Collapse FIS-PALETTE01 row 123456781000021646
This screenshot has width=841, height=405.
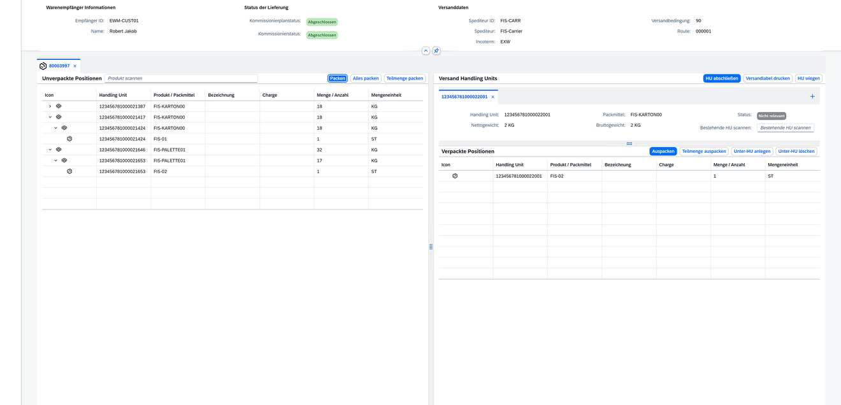50,150
